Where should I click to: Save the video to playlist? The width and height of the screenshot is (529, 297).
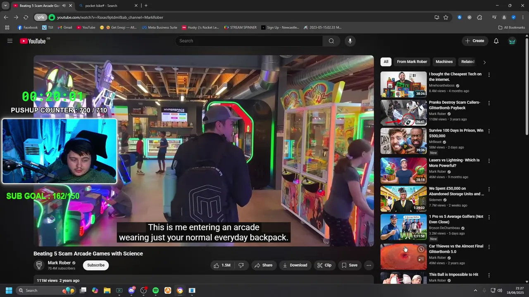click(350, 265)
